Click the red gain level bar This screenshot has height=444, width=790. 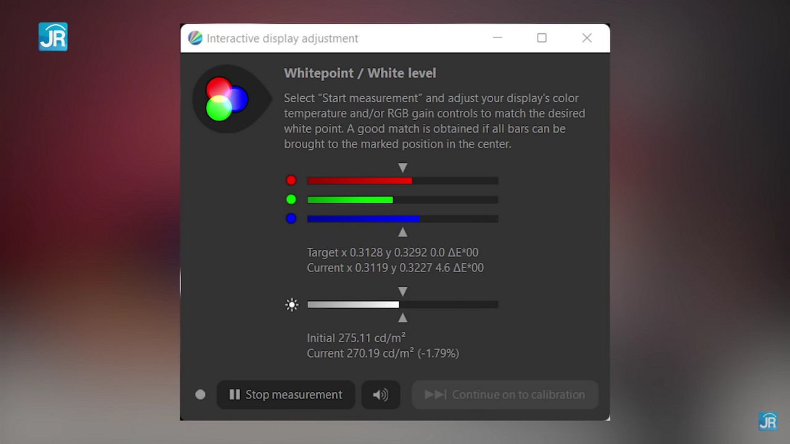point(402,181)
